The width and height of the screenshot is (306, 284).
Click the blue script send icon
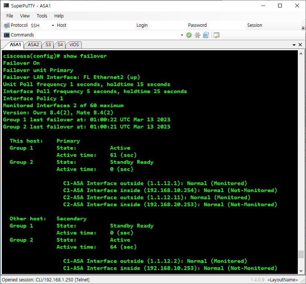click(206, 35)
